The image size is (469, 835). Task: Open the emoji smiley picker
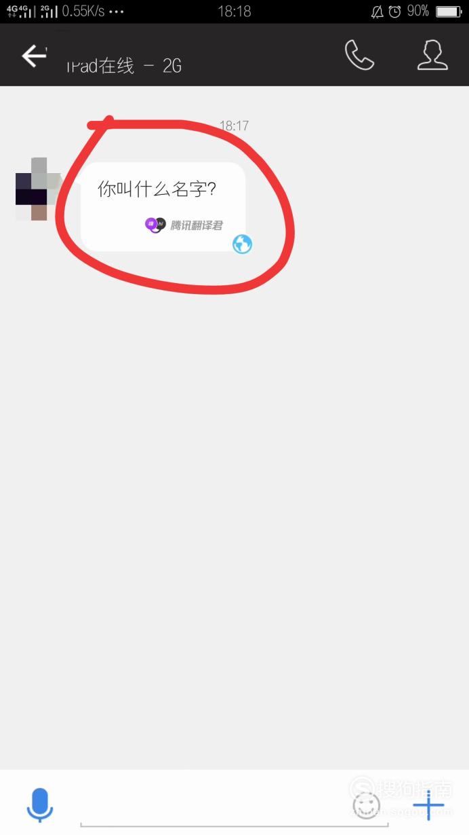coord(366,805)
